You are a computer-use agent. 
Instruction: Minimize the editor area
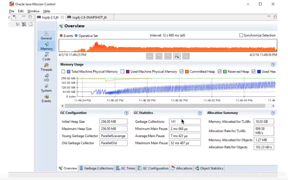pos(269,17)
